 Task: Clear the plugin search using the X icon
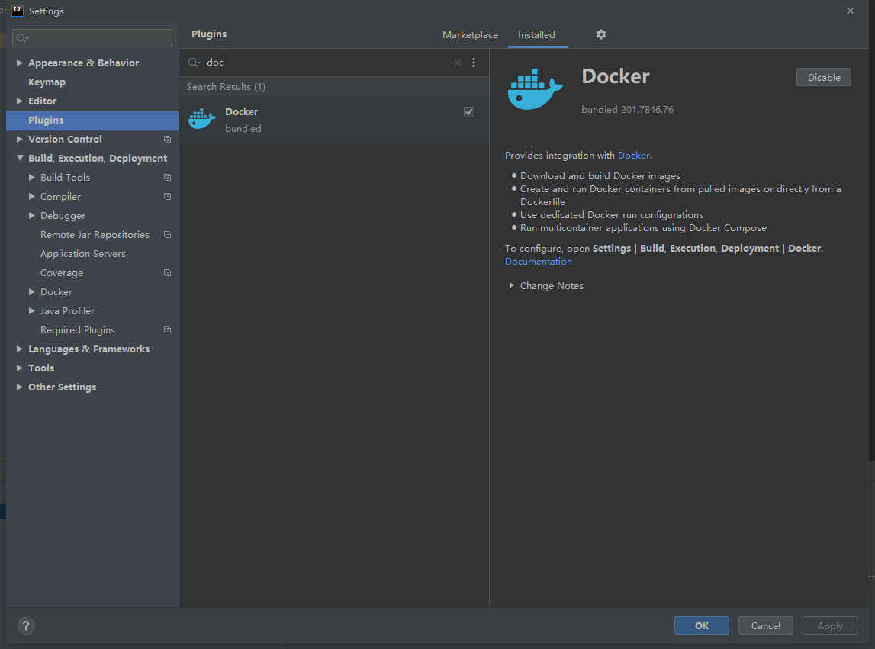457,62
